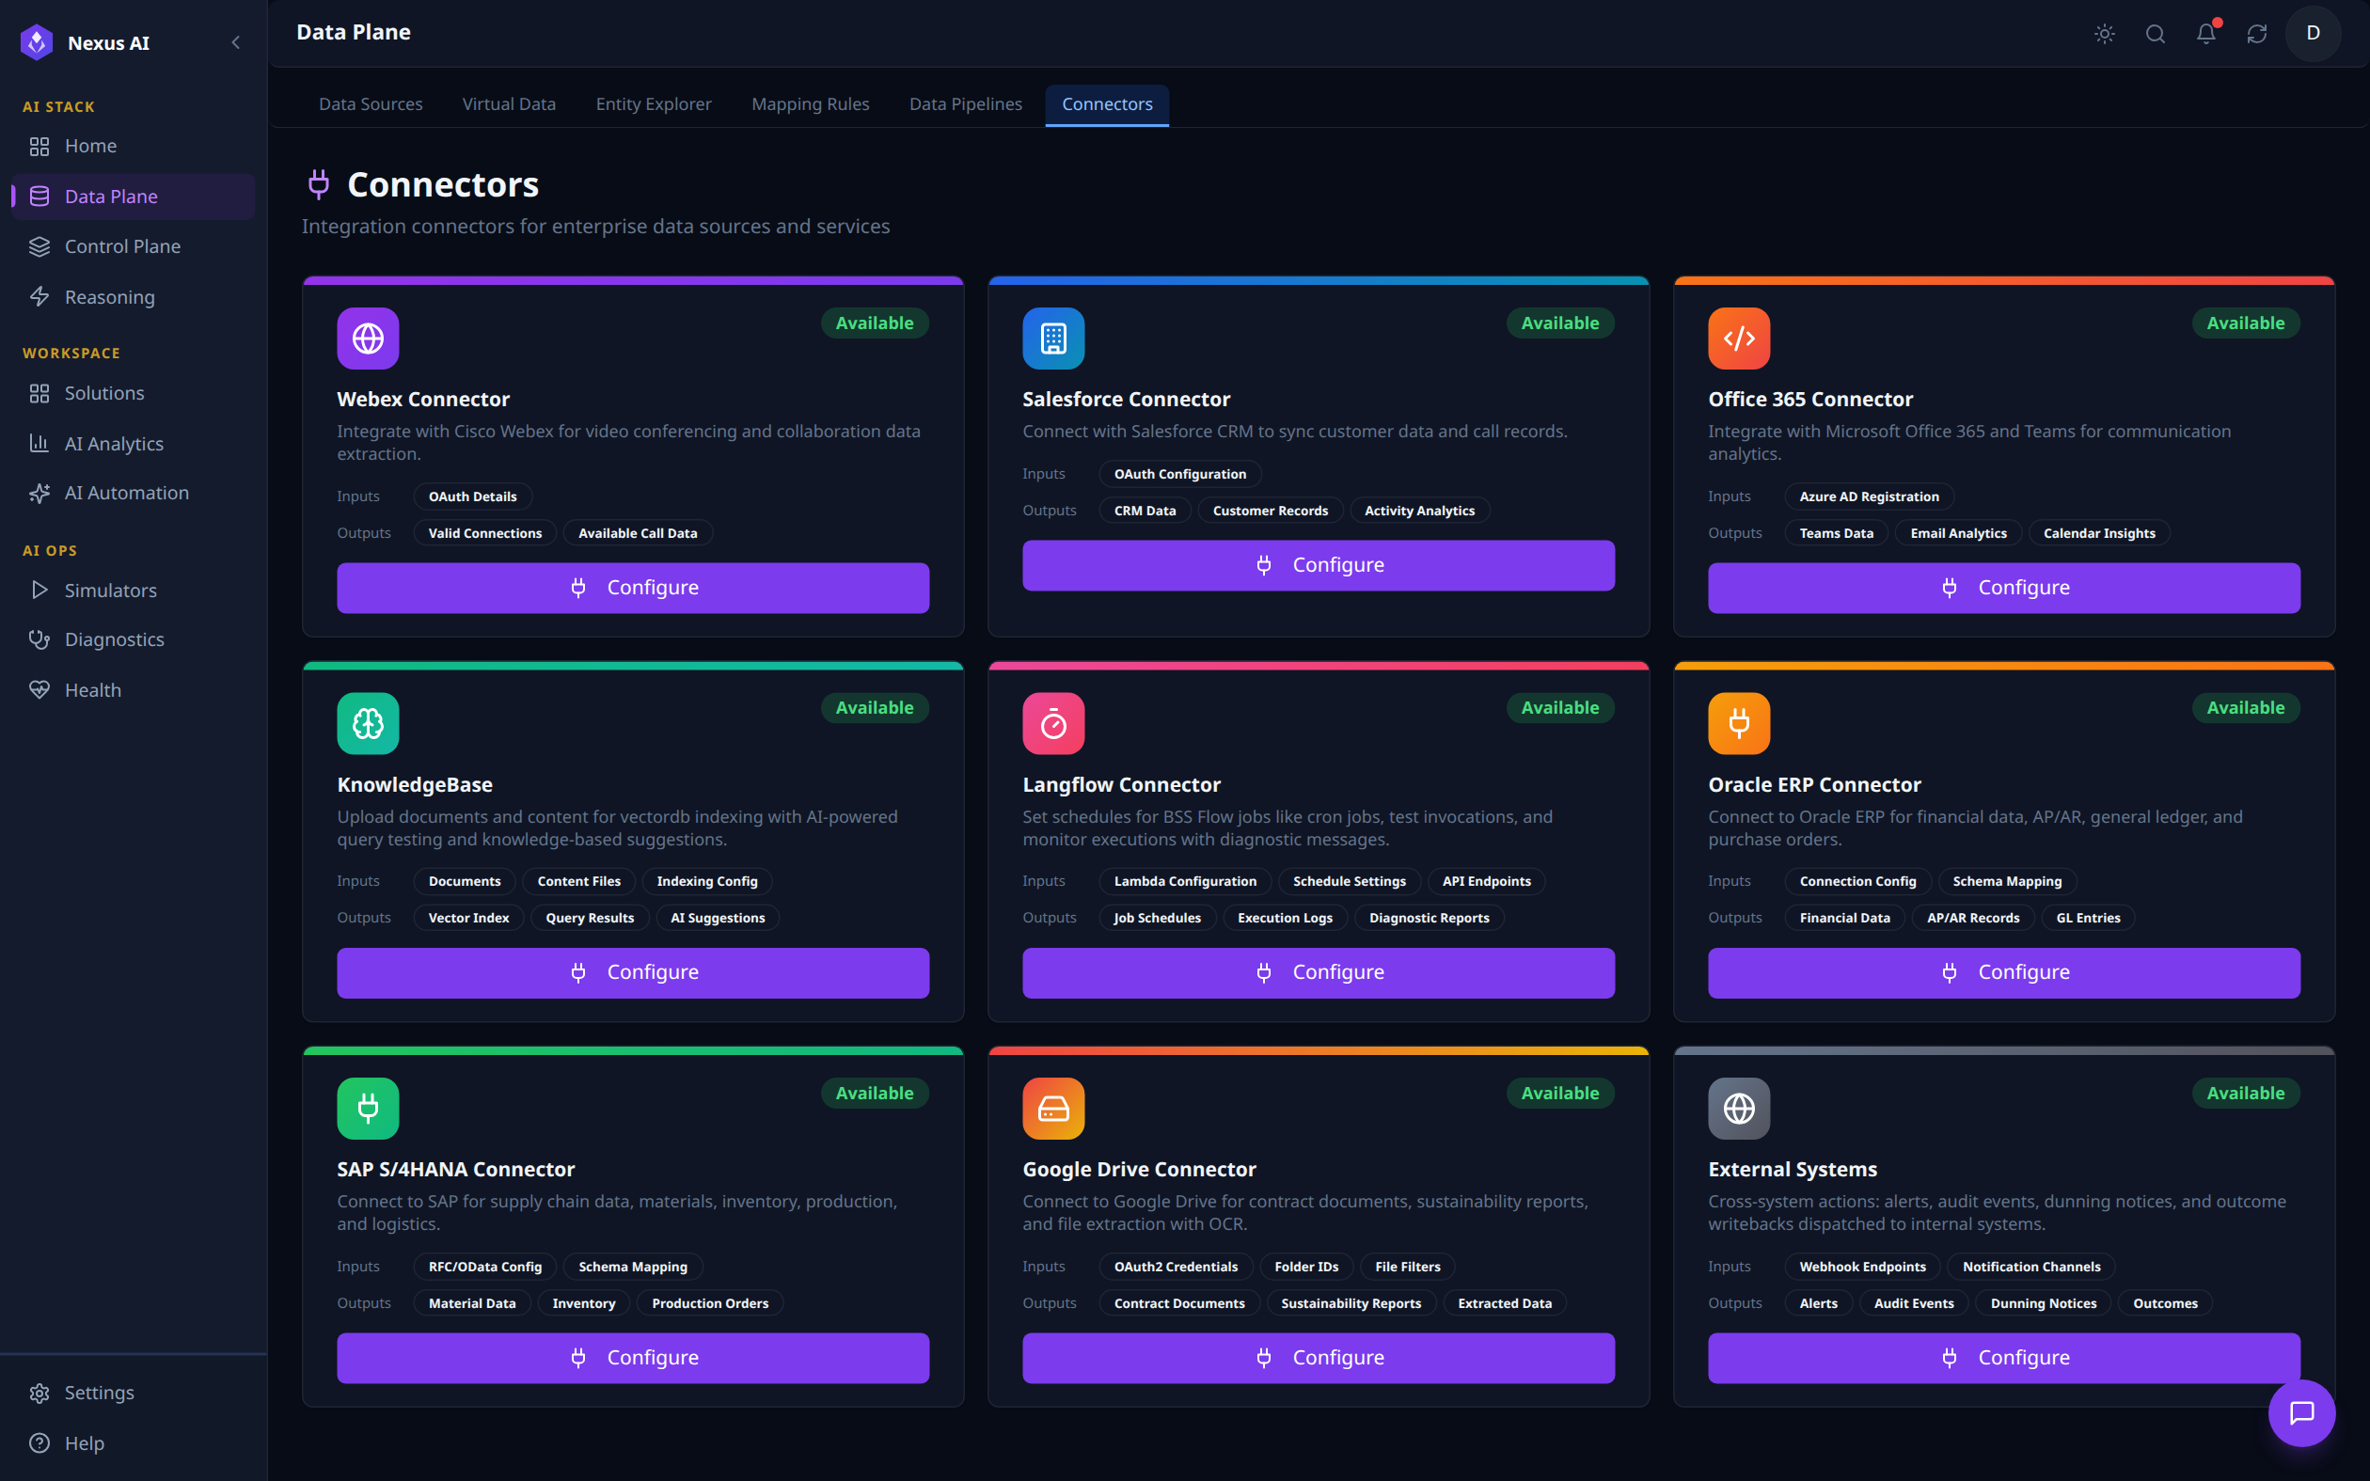Open the notifications bell
Screen dimensions: 2370x1481
coord(2206,34)
